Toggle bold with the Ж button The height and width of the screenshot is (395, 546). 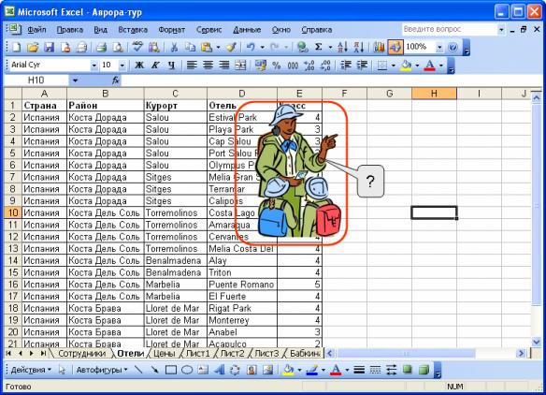click(139, 66)
